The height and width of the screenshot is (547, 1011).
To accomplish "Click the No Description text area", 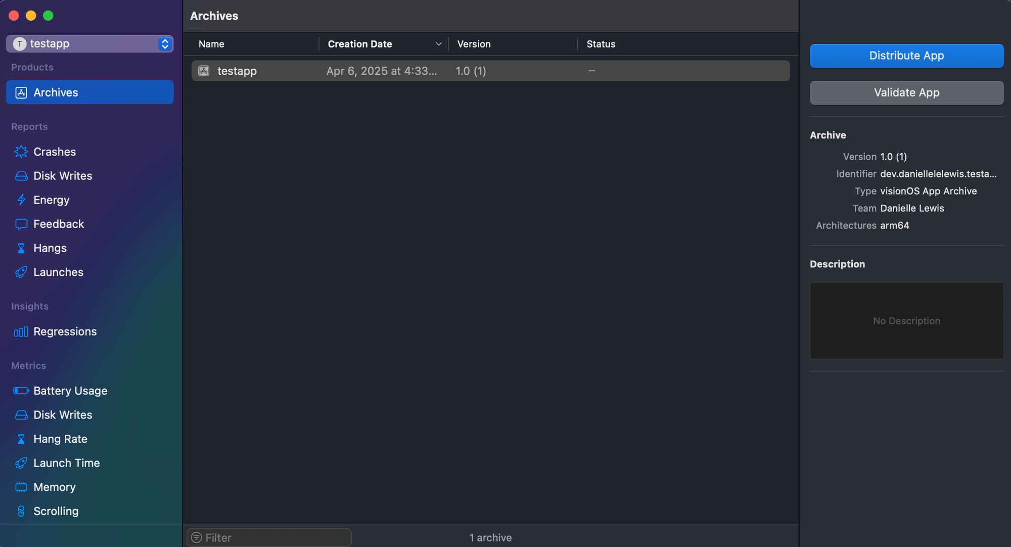I will coord(906,321).
